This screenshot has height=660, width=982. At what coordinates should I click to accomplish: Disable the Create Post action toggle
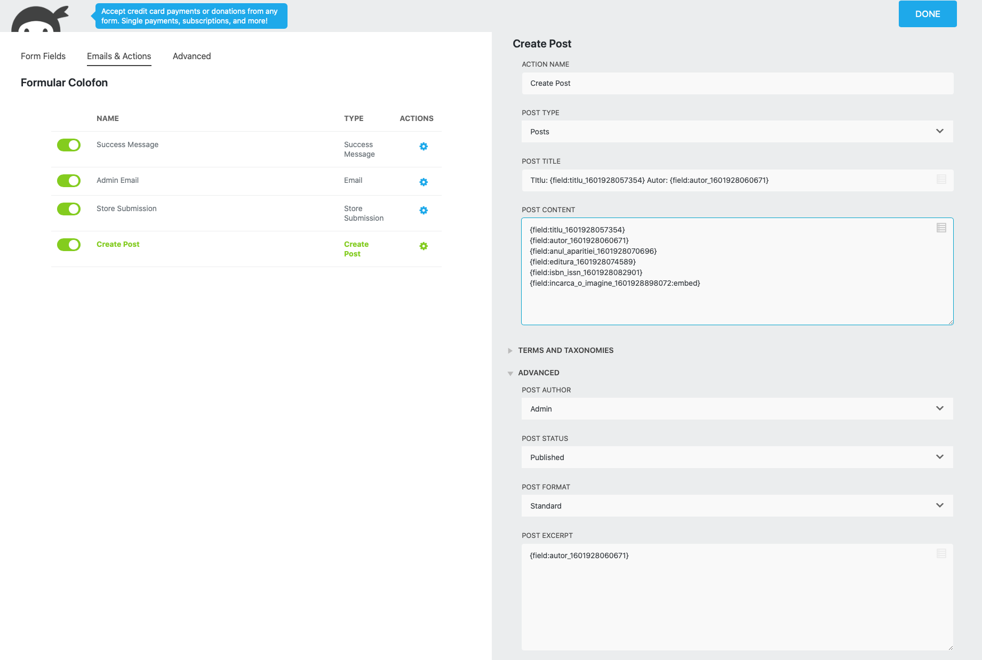click(x=69, y=245)
